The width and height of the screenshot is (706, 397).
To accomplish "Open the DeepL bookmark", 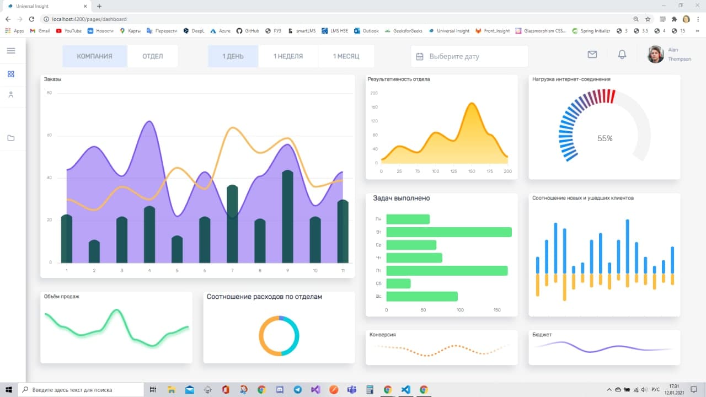I will [194, 31].
